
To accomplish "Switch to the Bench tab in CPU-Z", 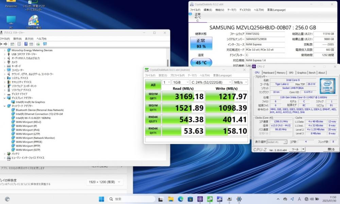I will click(x=312, y=73).
